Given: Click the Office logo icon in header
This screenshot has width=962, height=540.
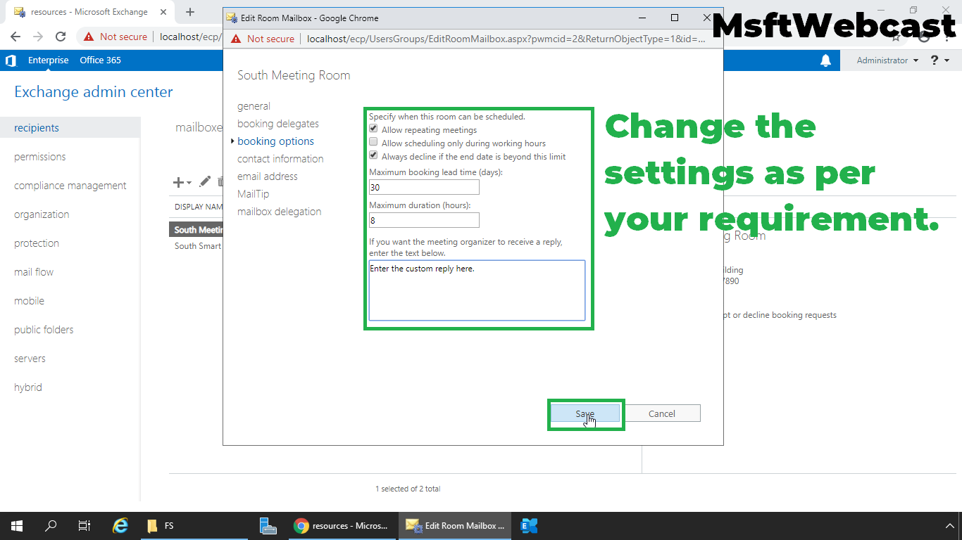Looking at the screenshot, I should coord(11,60).
